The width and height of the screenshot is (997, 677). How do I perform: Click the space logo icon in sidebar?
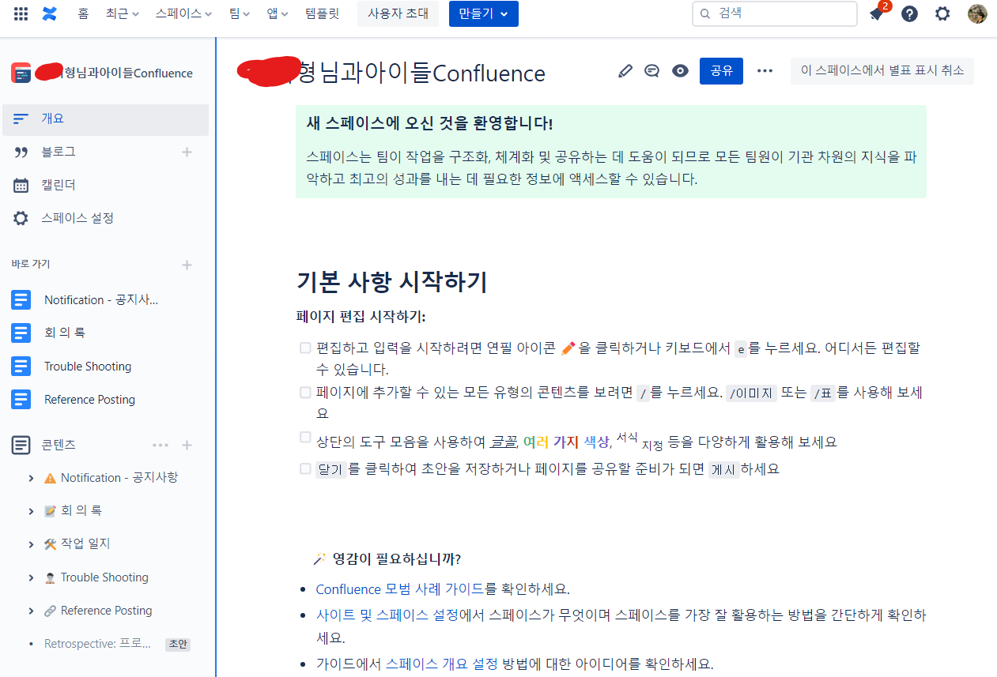pyautogui.click(x=21, y=73)
